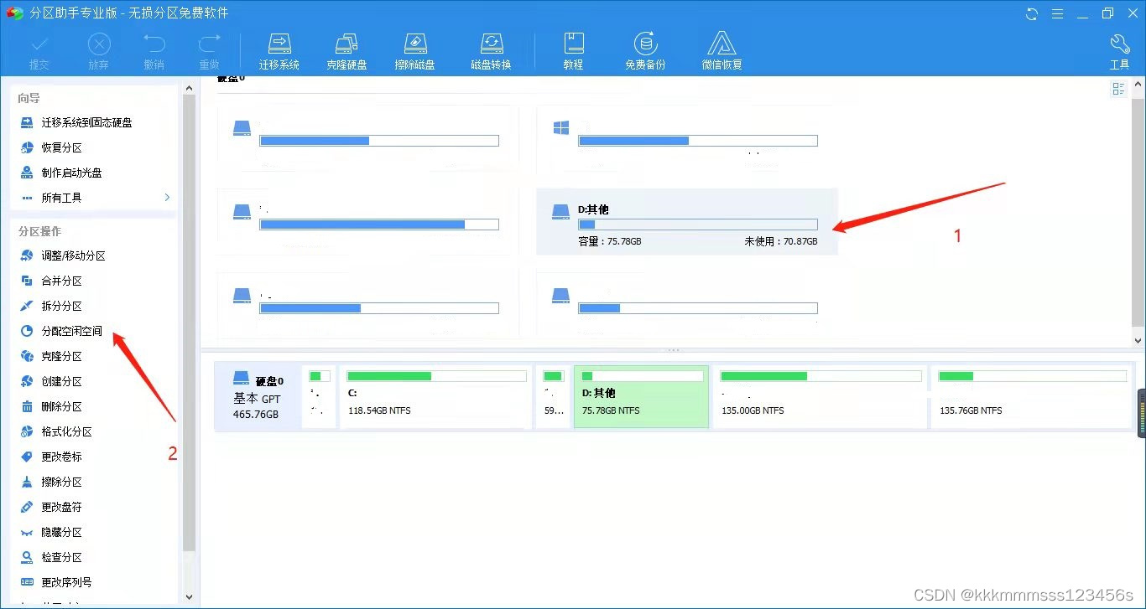Screen dimensions: 1146x609
Task: Click 未使用：70.87GB text on D card
Action: tap(780, 241)
